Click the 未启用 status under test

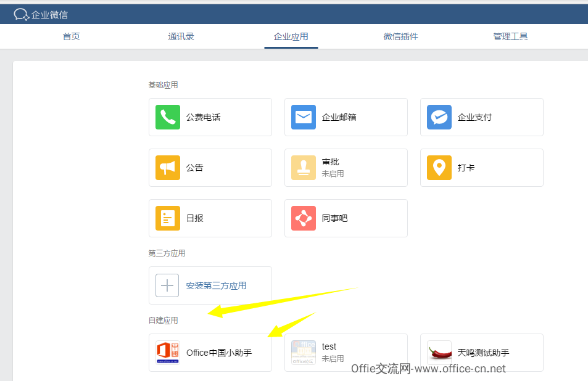[x=333, y=359]
